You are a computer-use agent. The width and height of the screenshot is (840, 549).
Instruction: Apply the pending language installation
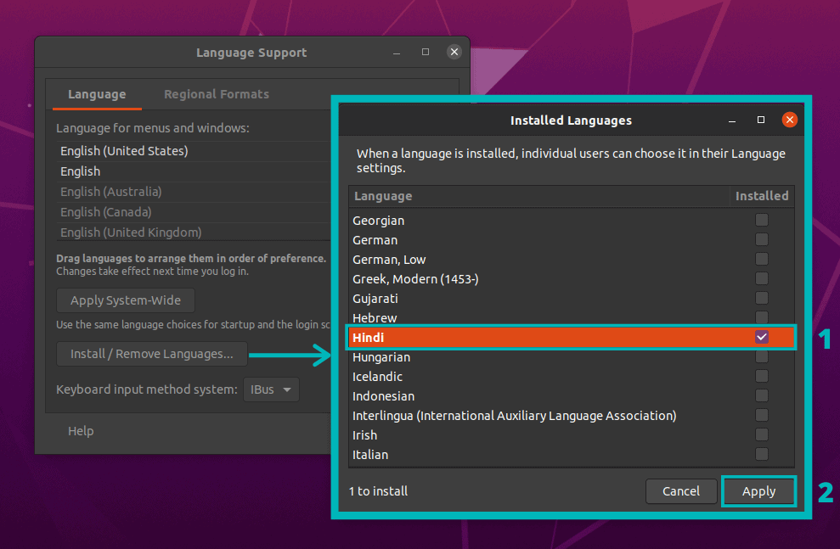(758, 490)
